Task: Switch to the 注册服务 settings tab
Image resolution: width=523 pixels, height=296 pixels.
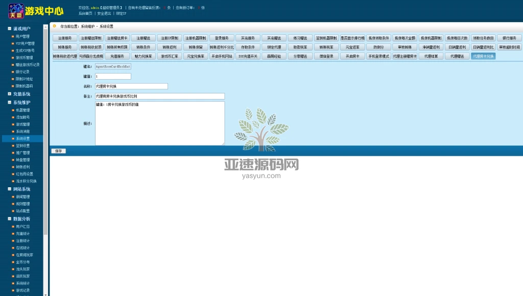Action: pyautogui.click(x=65, y=38)
